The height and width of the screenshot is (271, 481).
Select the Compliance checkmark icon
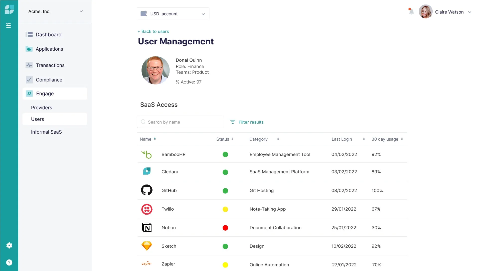click(29, 80)
